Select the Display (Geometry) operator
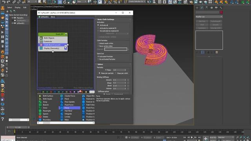The height and width of the screenshot is (141, 251). tap(53, 48)
